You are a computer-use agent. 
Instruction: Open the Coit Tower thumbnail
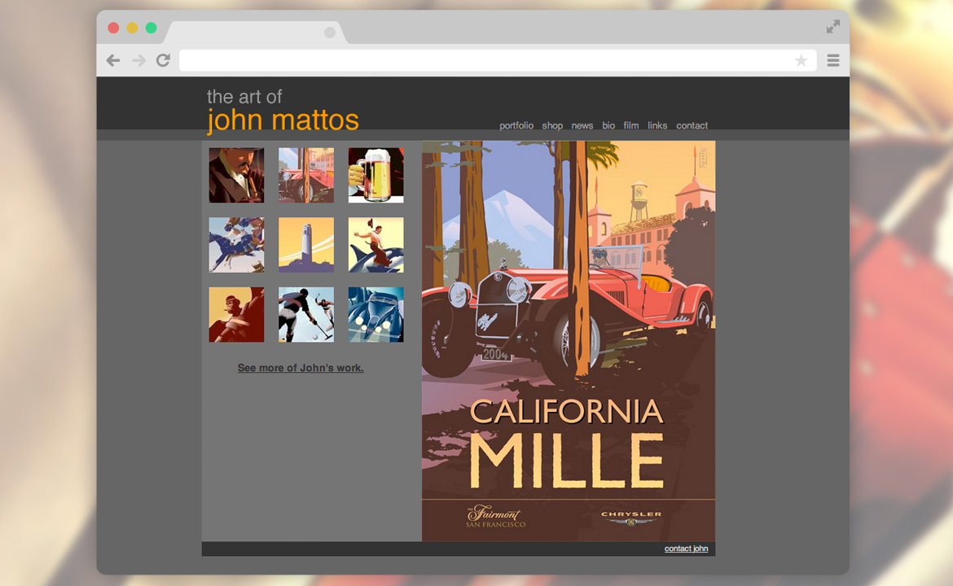coord(306,245)
